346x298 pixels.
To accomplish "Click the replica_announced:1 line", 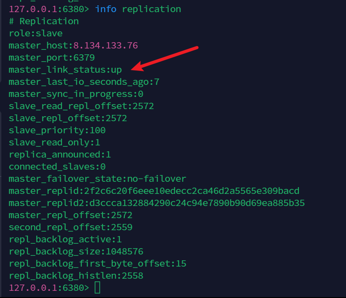I will (x=60, y=154).
